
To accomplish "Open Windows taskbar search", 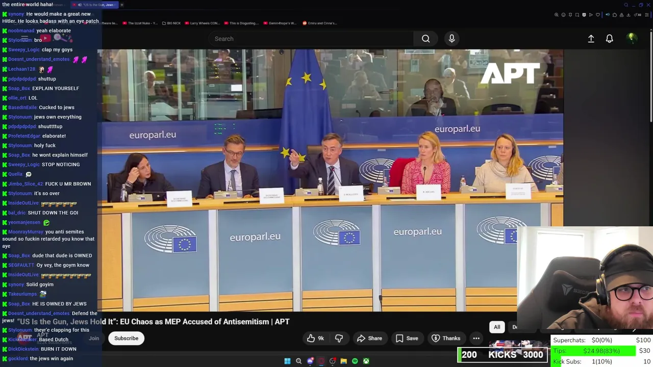I will pos(298,361).
